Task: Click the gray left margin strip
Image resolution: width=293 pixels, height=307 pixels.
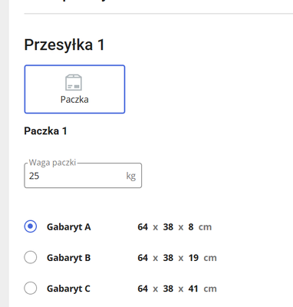Action: (5, 153)
